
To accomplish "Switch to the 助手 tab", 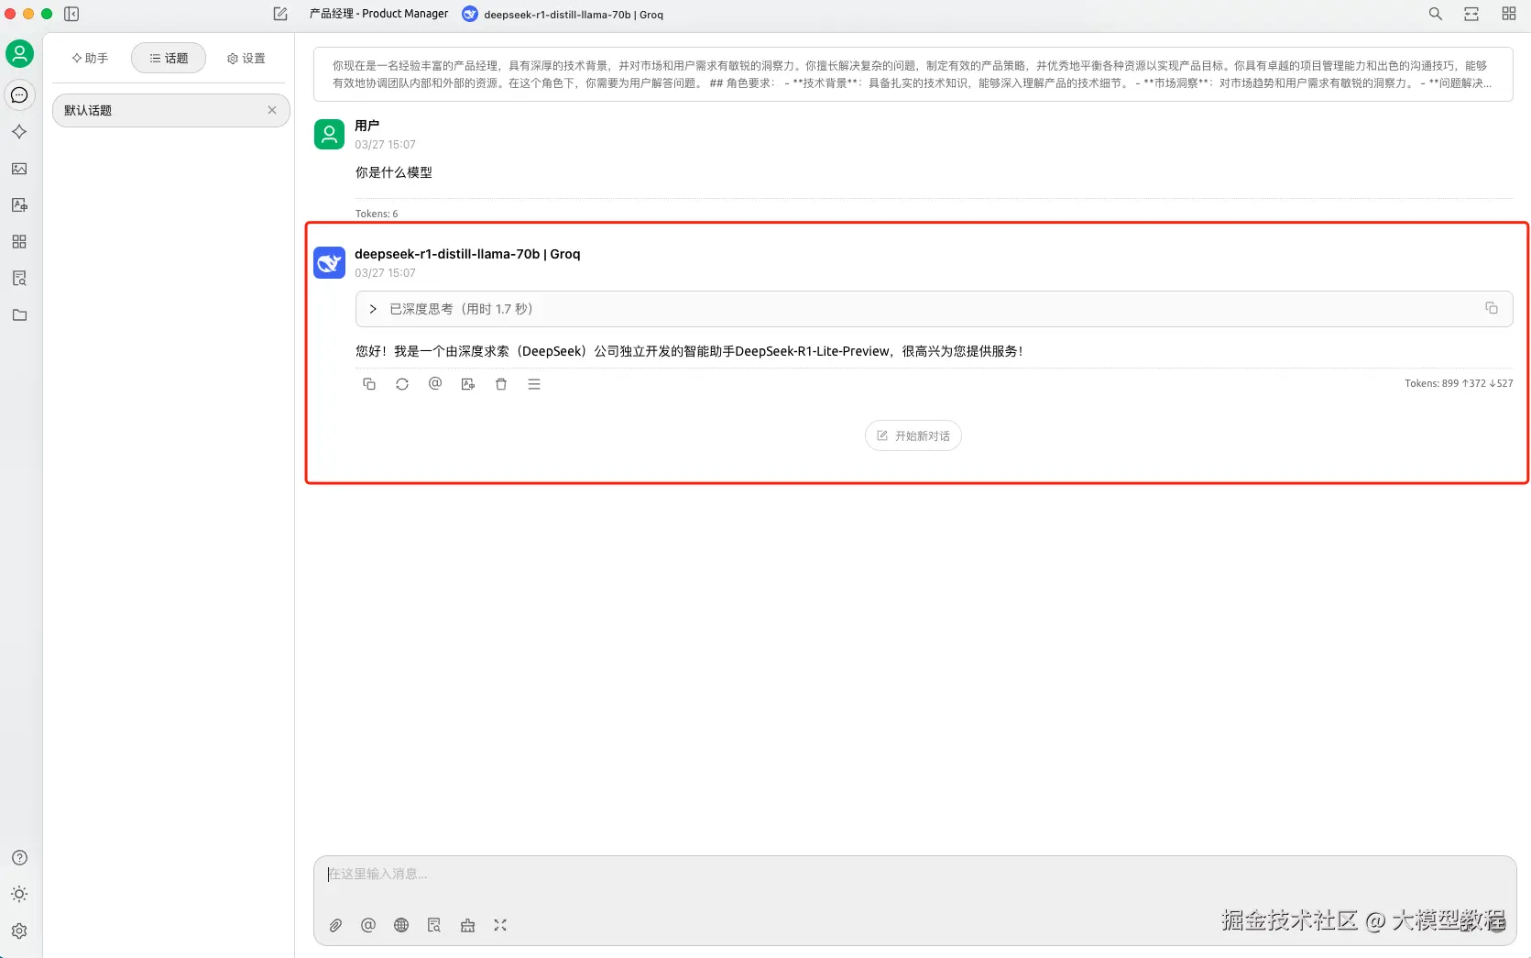I will pos(90,58).
